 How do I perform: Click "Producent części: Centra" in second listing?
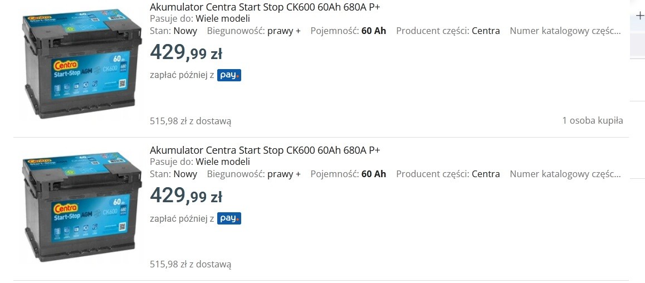tap(448, 174)
